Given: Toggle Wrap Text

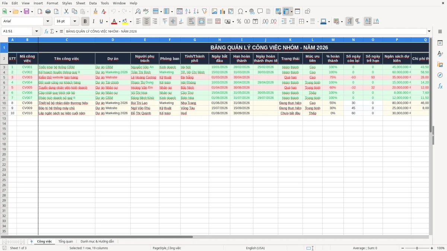Looking at the screenshot, I should 191,22.
